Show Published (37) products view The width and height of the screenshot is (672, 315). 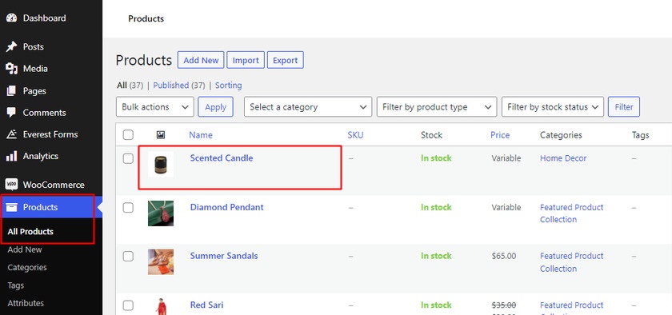(179, 86)
